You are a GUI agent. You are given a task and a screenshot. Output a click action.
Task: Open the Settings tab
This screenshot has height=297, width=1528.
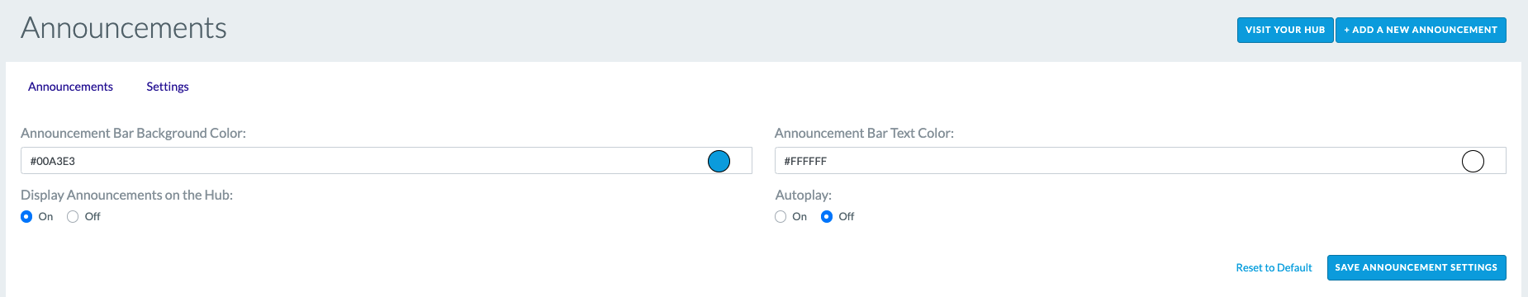click(168, 87)
